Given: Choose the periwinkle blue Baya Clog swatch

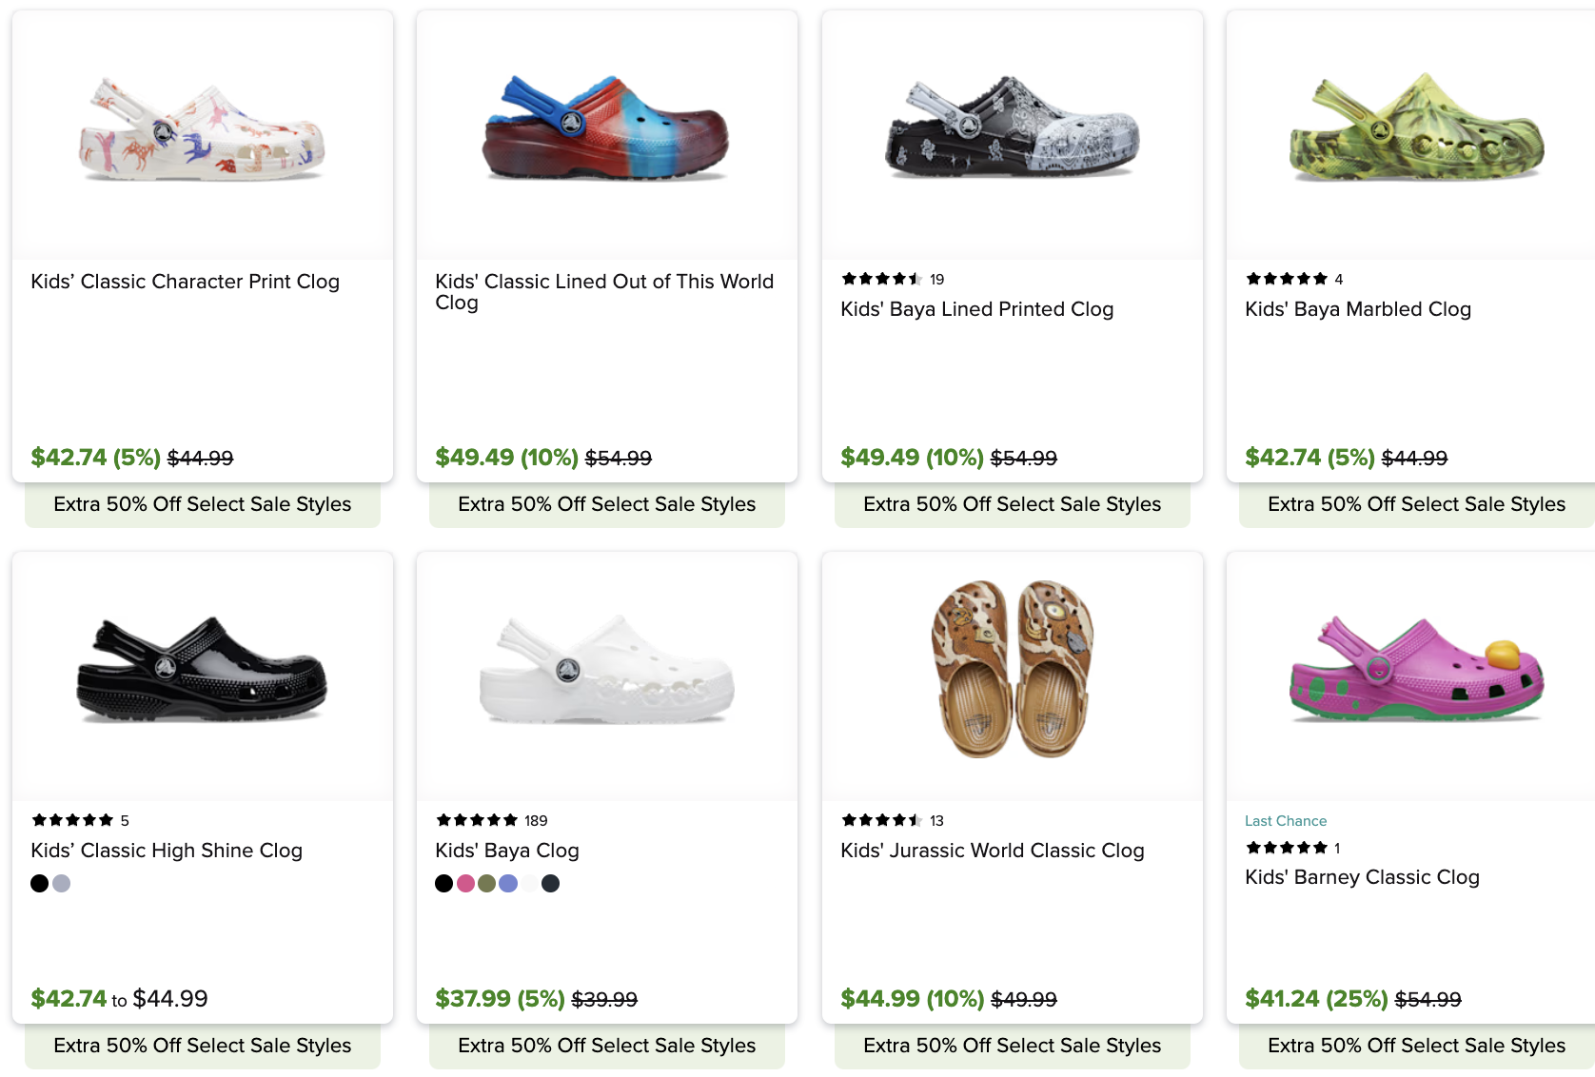Looking at the screenshot, I should point(508,883).
